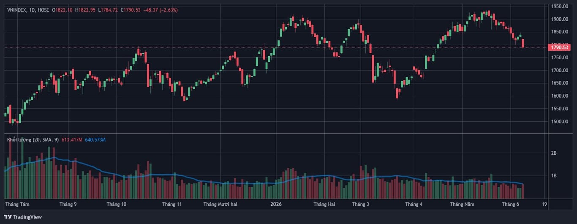Click the 1B volume scale label
This screenshot has height=224, width=577.
pos(554,175)
